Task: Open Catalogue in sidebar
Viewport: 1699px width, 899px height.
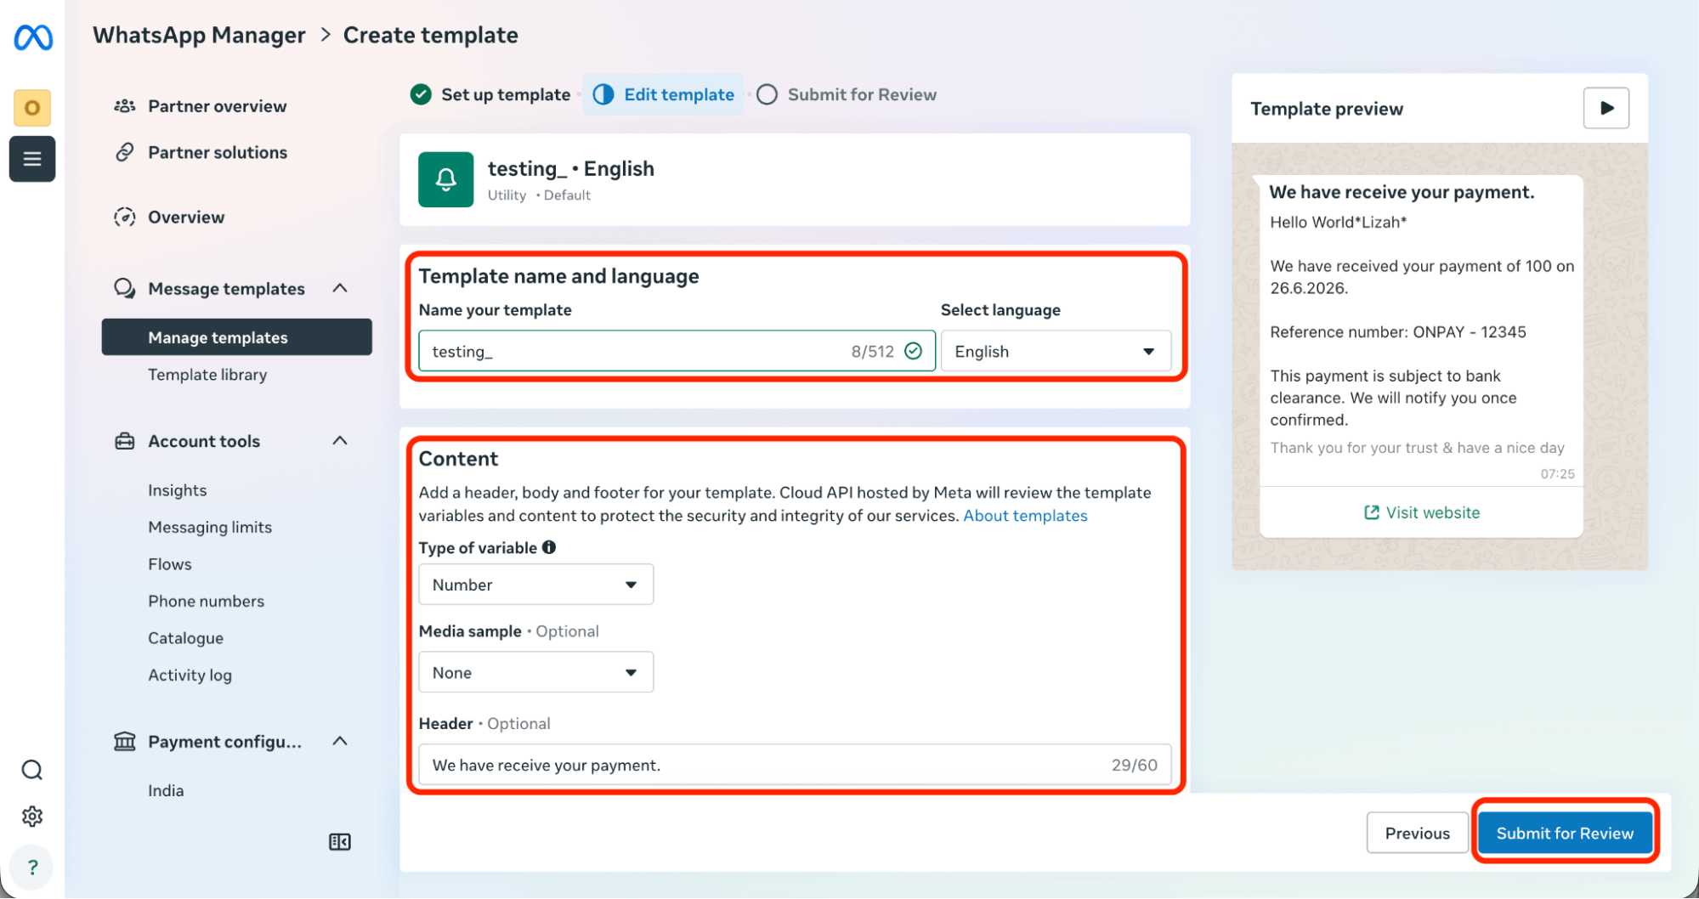Action: coord(186,638)
